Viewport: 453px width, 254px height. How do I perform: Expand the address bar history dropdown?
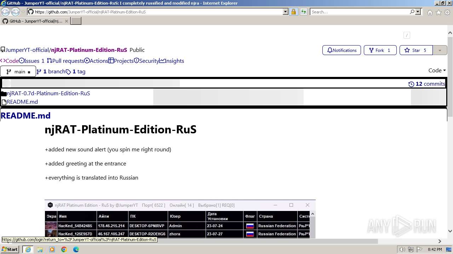tap(286, 12)
